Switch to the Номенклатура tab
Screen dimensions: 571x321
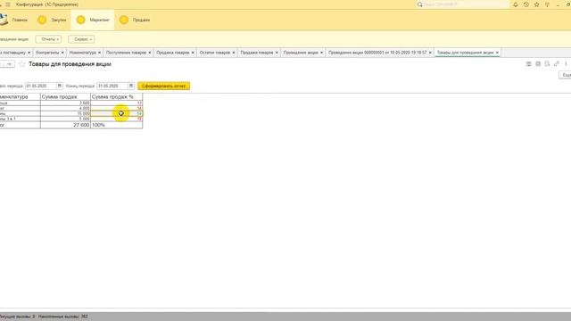pyautogui.click(x=83, y=53)
